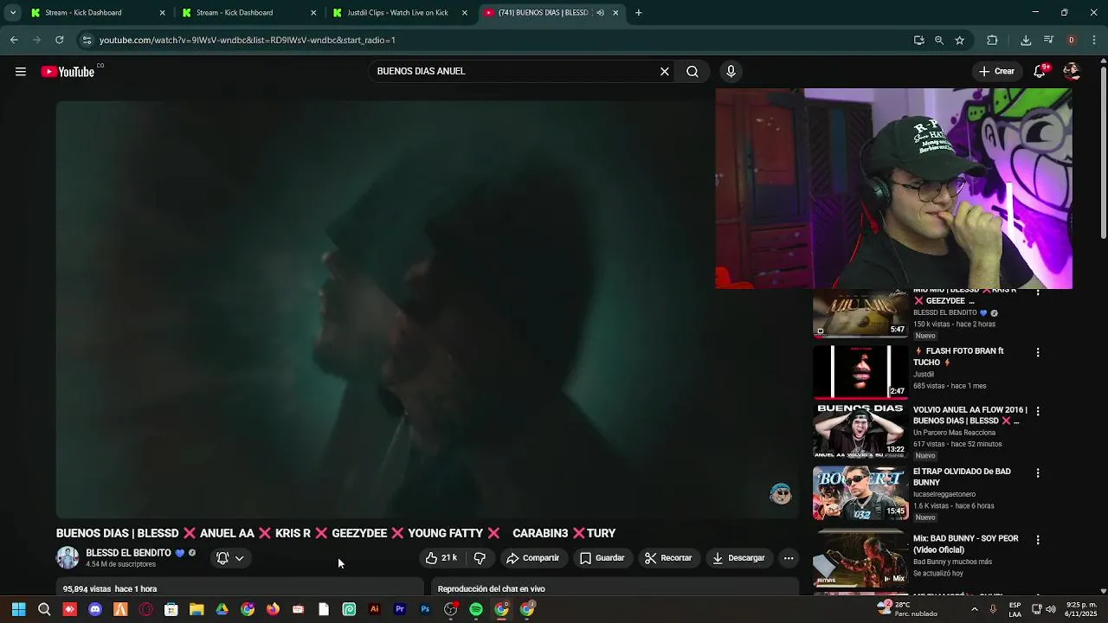
Task: Open Adobe Photoshop from taskbar
Action: pyautogui.click(x=425, y=609)
